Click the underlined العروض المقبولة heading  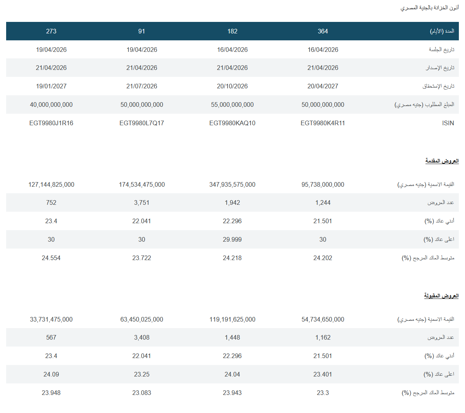click(x=441, y=296)
